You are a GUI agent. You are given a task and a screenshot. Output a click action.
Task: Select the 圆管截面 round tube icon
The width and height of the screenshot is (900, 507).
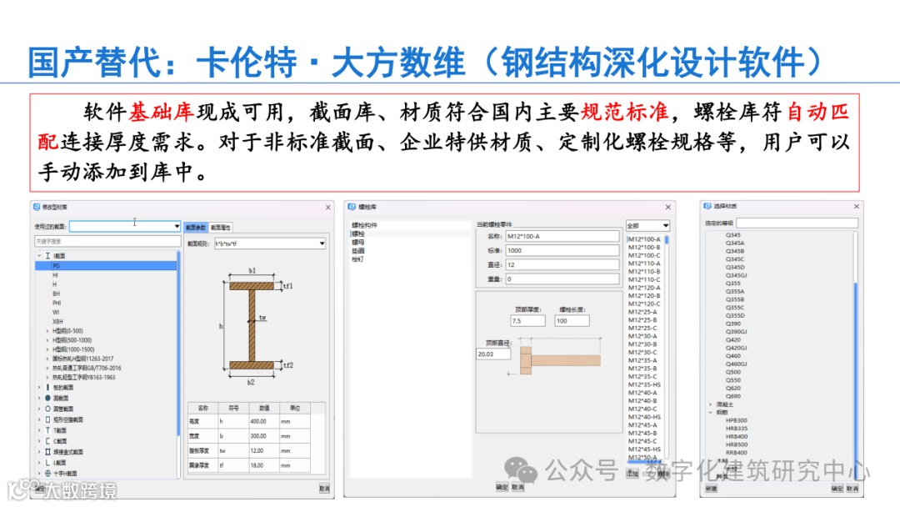tap(47, 409)
